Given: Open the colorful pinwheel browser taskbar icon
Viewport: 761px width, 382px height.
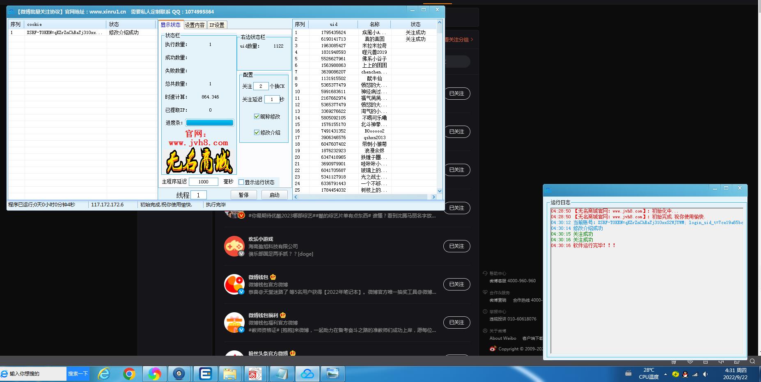Looking at the screenshot, I should click(x=154, y=374).
